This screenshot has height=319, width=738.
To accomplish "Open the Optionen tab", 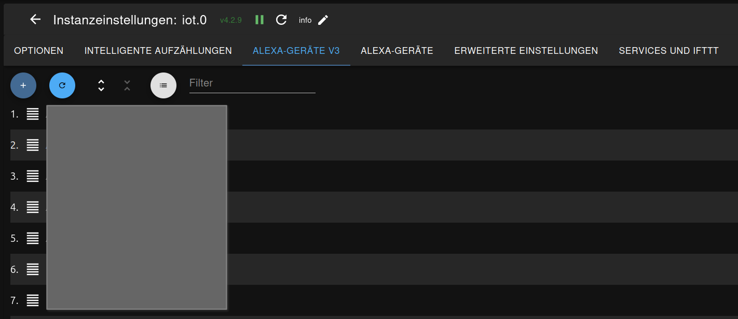I will point(39,51).
